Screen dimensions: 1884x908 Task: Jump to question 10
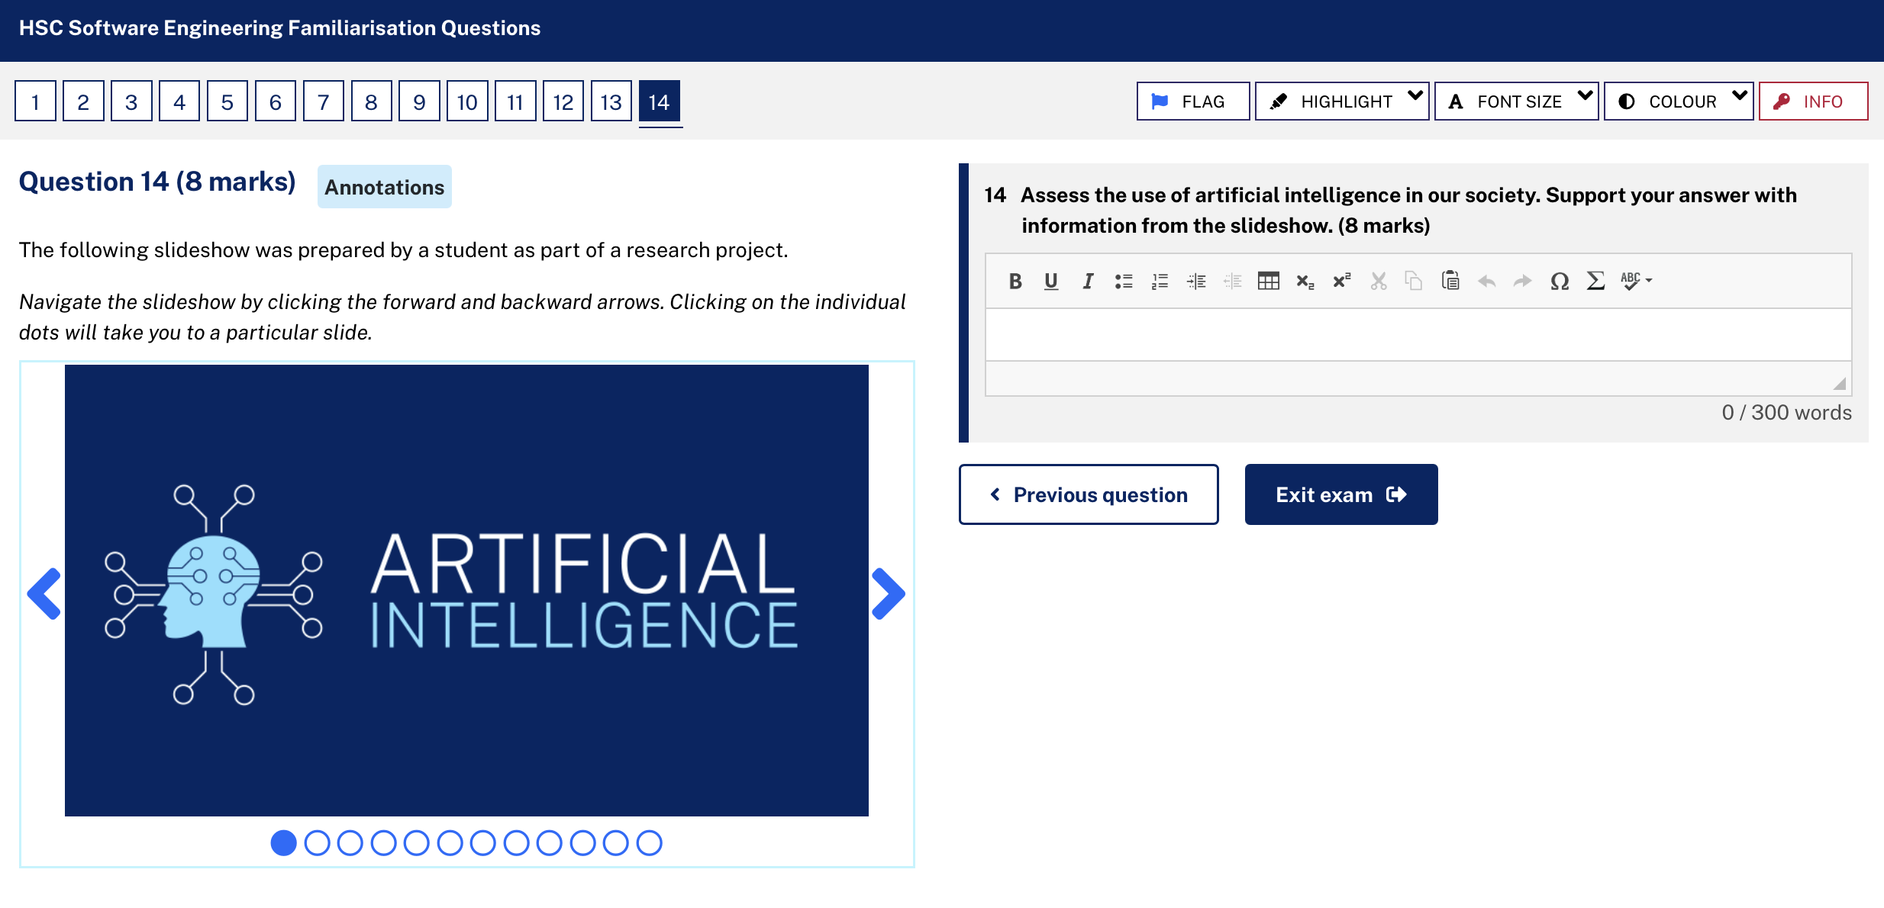[467, 101]
